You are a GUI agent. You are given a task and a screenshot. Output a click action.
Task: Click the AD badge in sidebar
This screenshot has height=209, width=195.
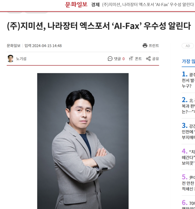tap(188, 46)
